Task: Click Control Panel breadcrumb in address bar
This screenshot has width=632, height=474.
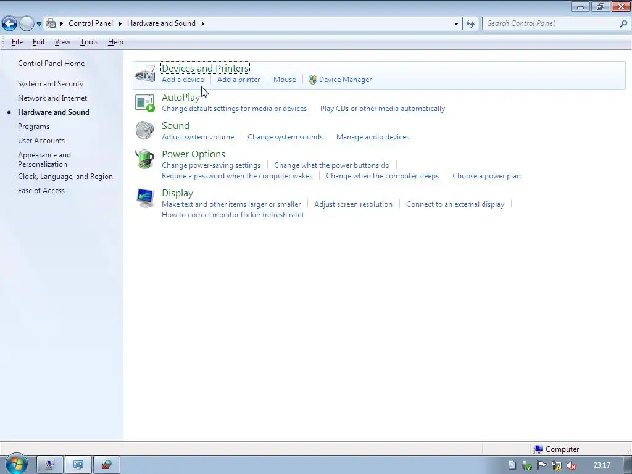Action: (91, 23)
